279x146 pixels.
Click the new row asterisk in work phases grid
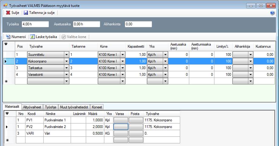click(6, 81)
